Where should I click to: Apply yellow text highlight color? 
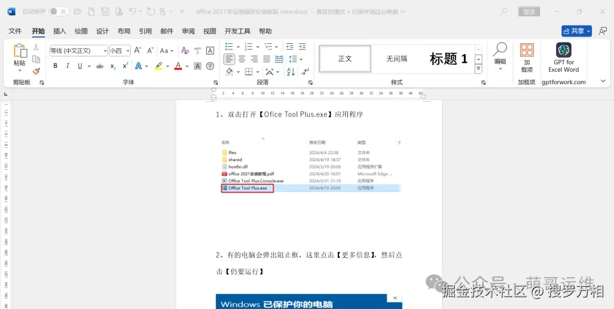[159, 66]
